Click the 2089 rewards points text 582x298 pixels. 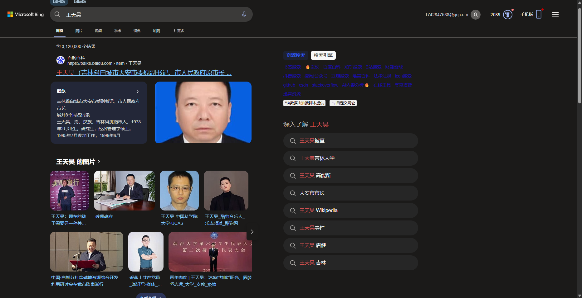pos(495,15)
